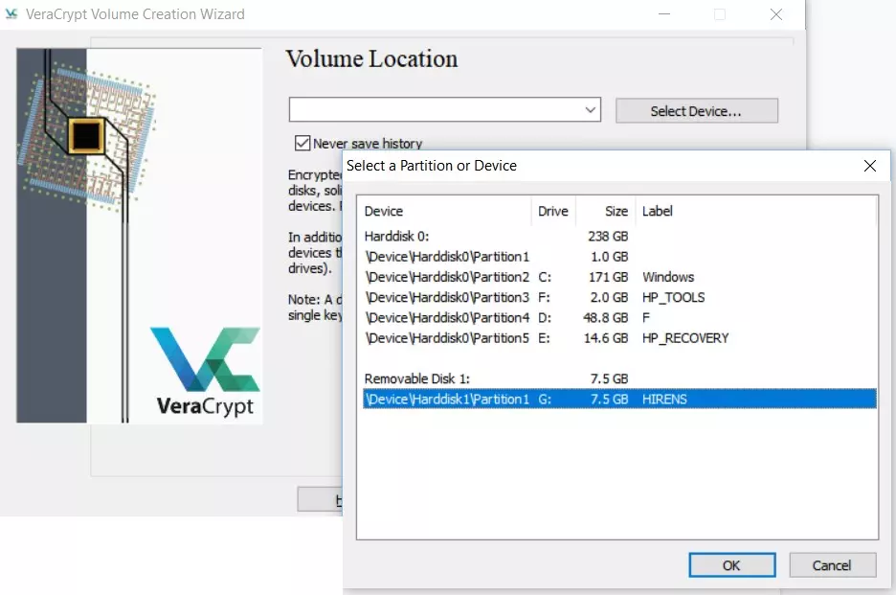896x595 pixels.
Task: Click the Select Device button
Action: 697,110
